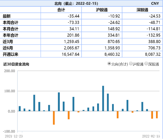Image resolution: width=163 pixels, height=139 pixels.
Task: Click the 沪股通 column header
Action: [102, 10]
